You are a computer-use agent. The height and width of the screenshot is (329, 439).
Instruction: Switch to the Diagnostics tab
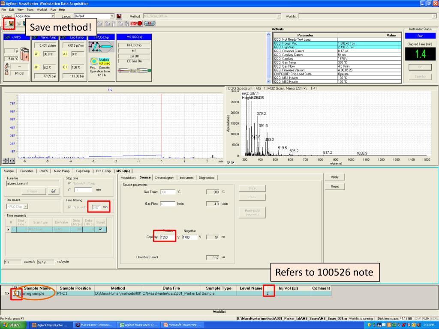coord(207,178)
